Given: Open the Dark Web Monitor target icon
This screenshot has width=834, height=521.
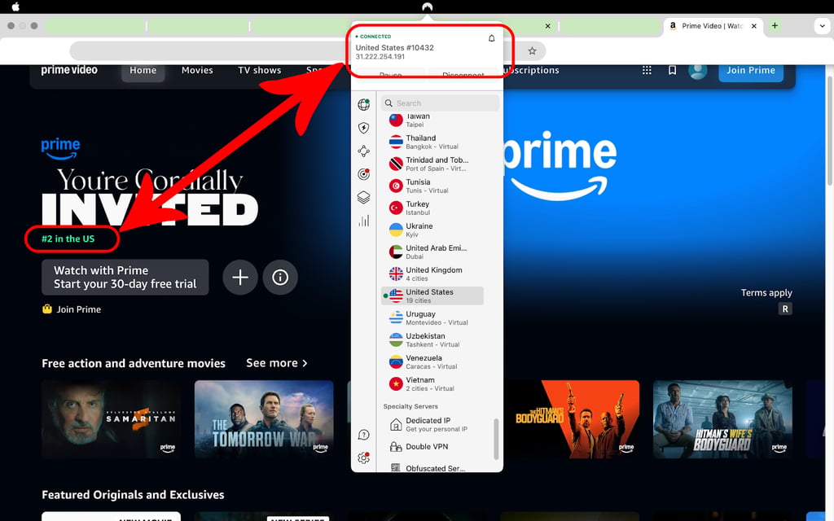Looking at the screenshot, I should [x=364, y=174].
